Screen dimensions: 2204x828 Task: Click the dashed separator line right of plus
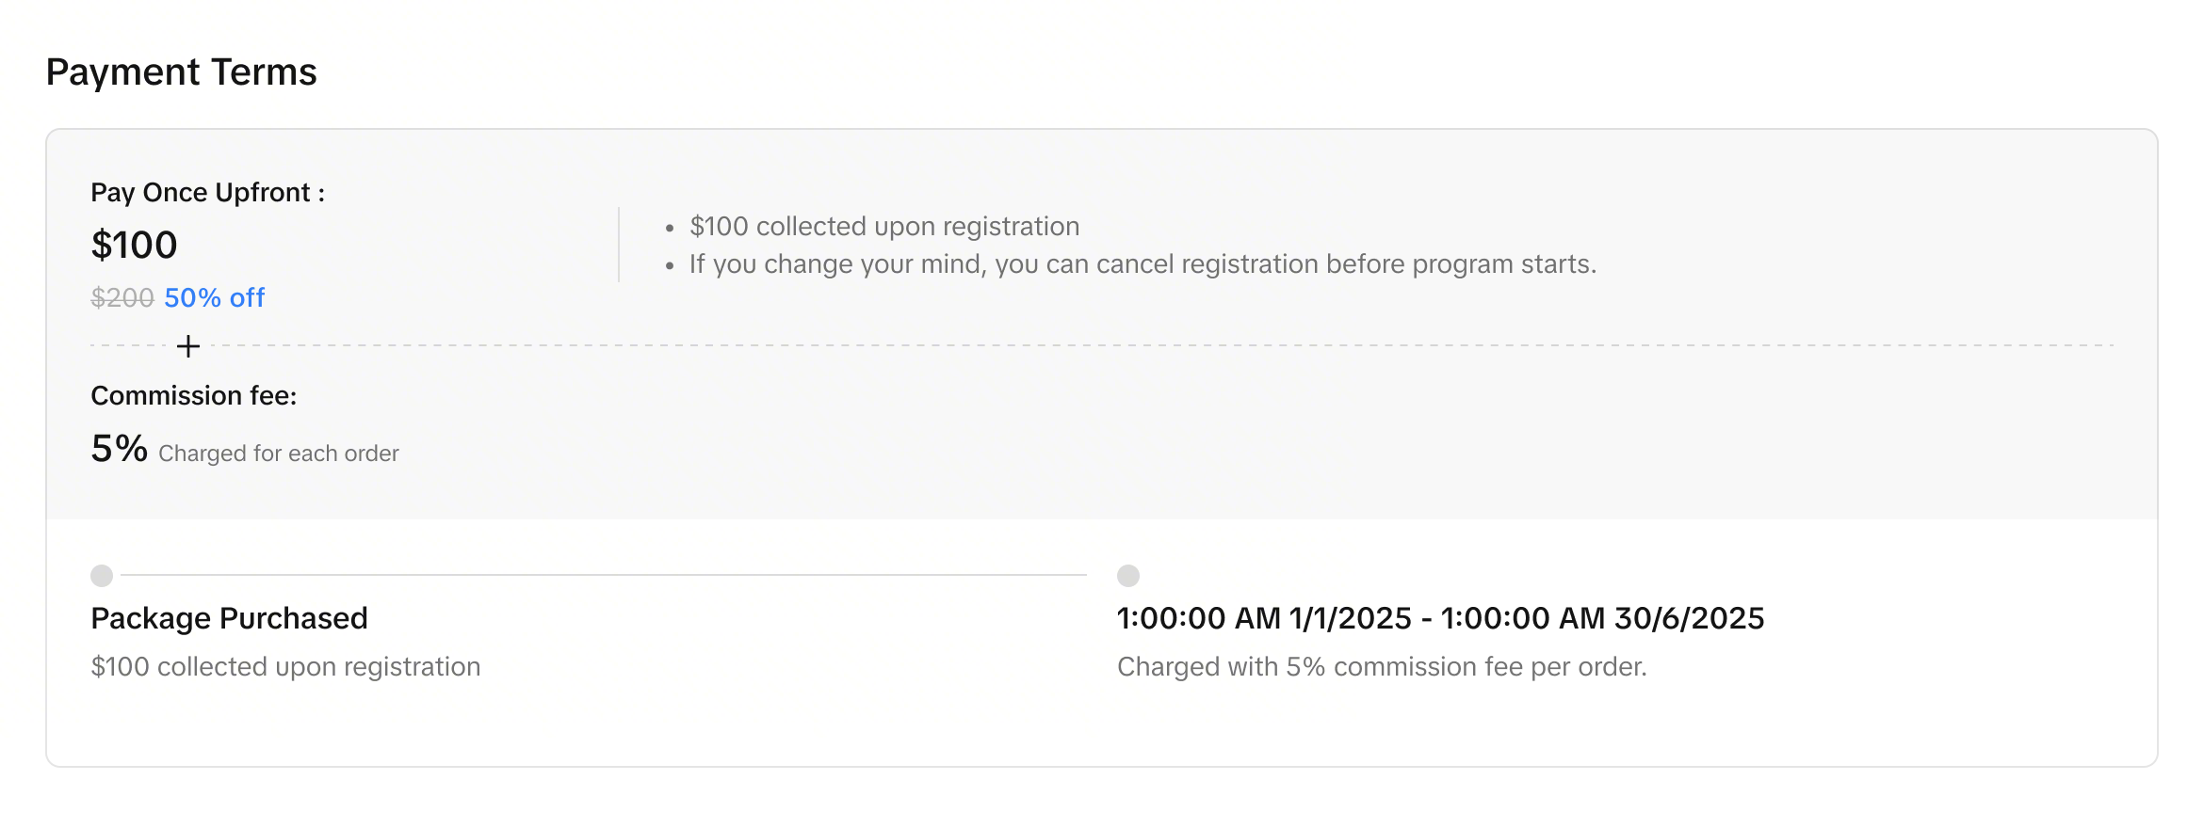click(1130, 345)
